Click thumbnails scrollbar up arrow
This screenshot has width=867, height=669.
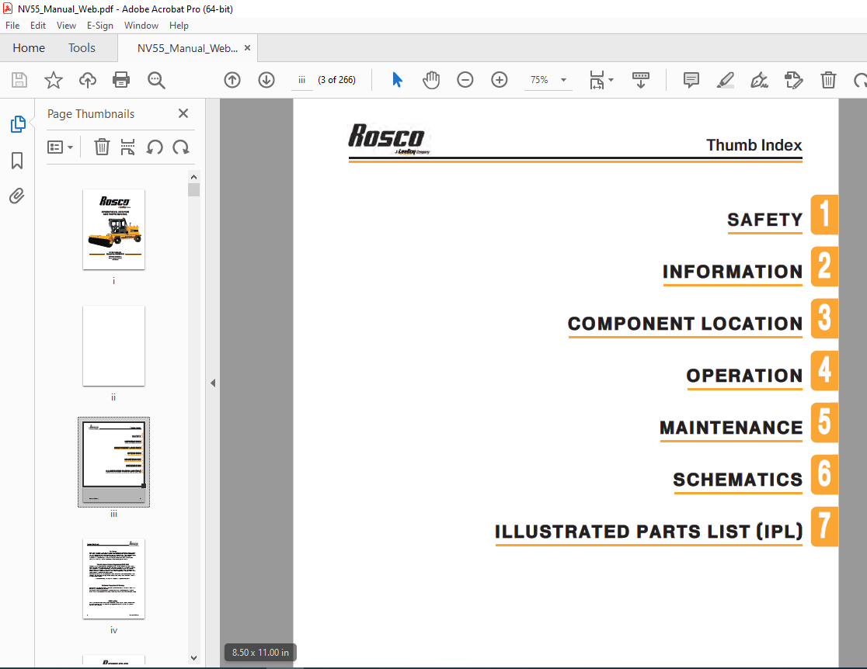(x=193, y=177)
